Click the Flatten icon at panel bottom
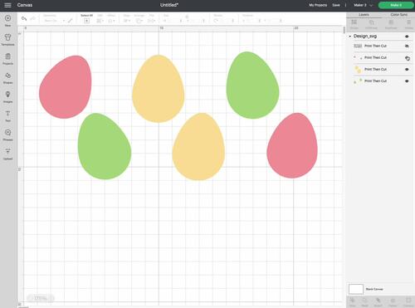This screenshot has height=308, width=415. [x=393, y=301]
